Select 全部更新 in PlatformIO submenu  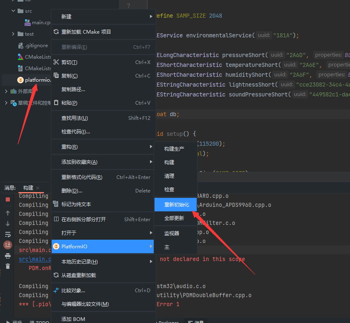point(176,218)
